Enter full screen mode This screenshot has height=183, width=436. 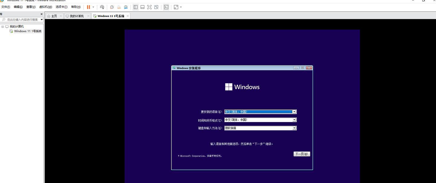149,7
